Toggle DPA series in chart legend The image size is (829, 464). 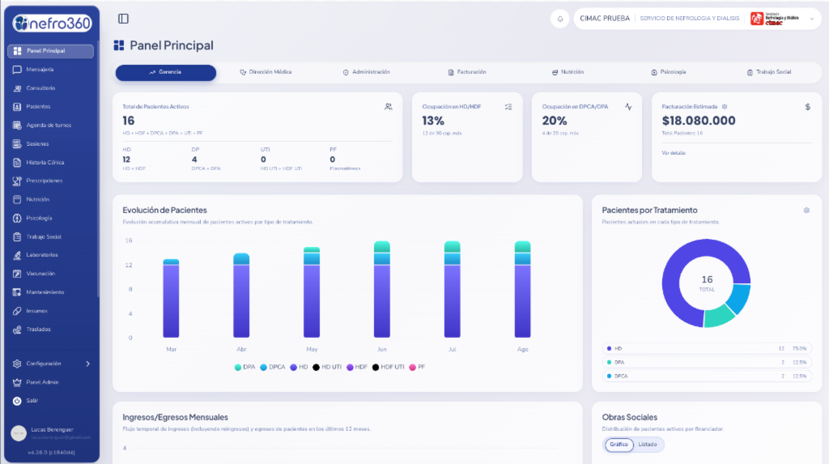pos(245,367)
